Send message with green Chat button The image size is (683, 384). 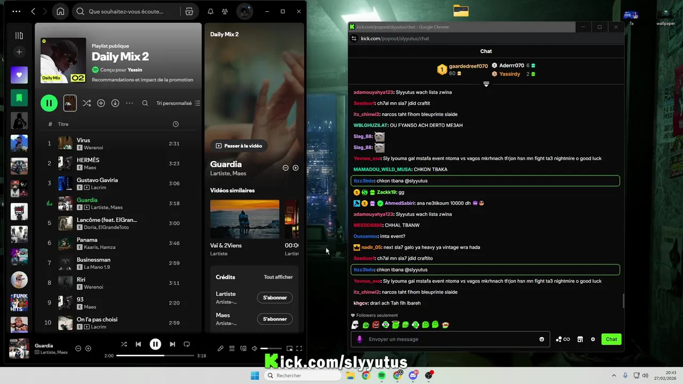pos(611,339)
